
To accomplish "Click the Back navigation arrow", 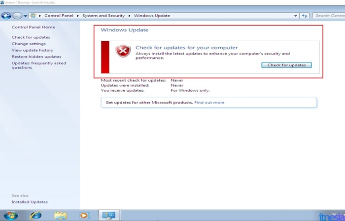I will coord(6,16).
